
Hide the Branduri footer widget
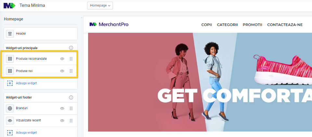[x=62, y=108]
